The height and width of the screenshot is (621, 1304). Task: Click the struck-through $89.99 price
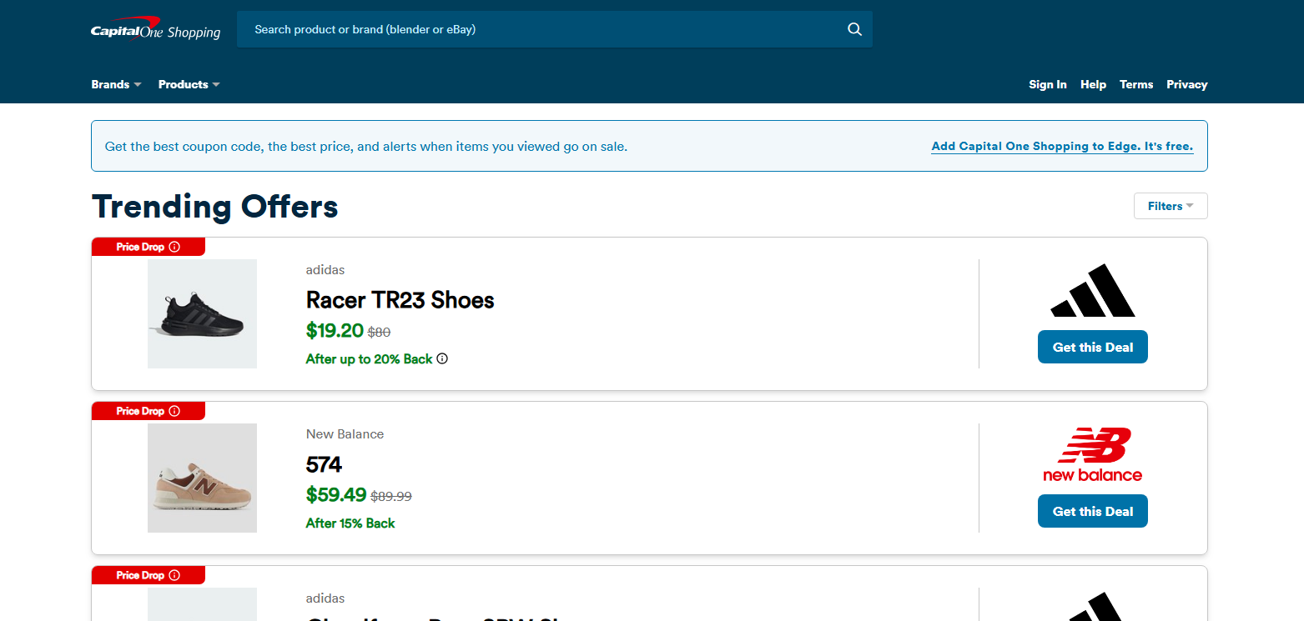[391, 496]
